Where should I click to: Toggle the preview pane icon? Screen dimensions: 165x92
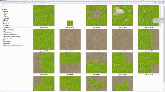point(160,3)
